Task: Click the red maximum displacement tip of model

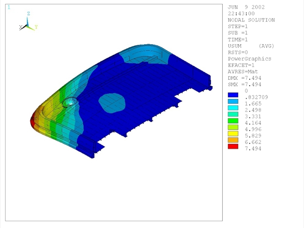Action: point(32,120)
